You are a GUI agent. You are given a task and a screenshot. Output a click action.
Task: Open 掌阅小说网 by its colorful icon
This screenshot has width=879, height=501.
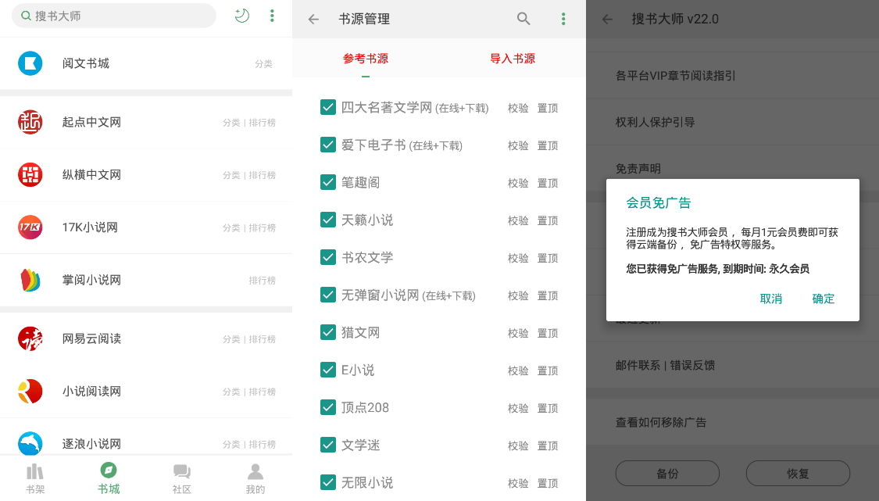click(30, 280)
